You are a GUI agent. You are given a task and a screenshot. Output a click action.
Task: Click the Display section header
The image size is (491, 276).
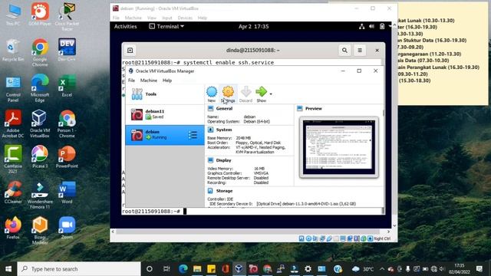[223, 160]
